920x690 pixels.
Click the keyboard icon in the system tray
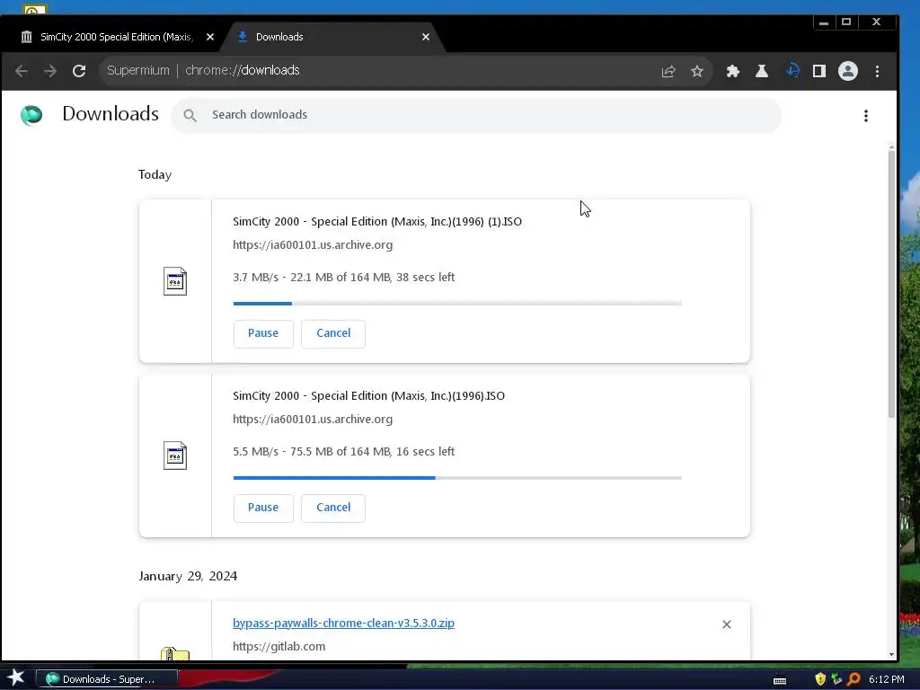point(780,680)
